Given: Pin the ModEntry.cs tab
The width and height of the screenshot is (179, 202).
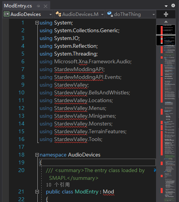Looking at the screenshot, I should click(x=38, y=6).
